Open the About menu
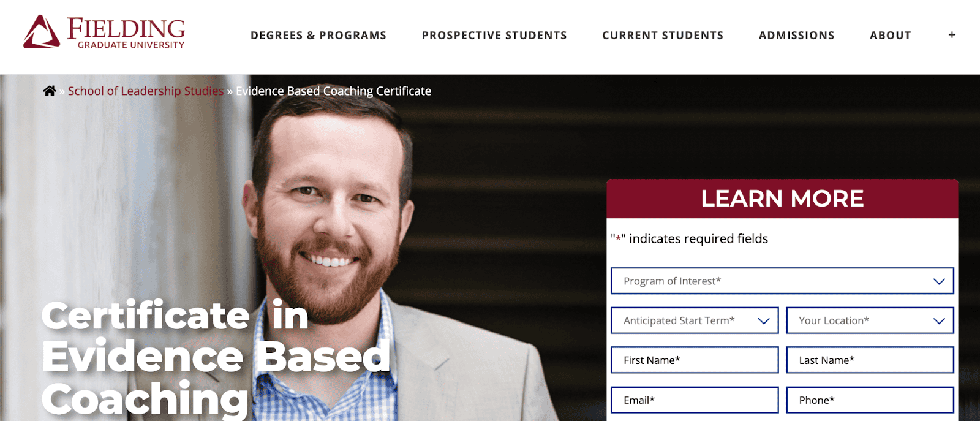Screen dimensions: 980x421 click(x=890, y=35)
